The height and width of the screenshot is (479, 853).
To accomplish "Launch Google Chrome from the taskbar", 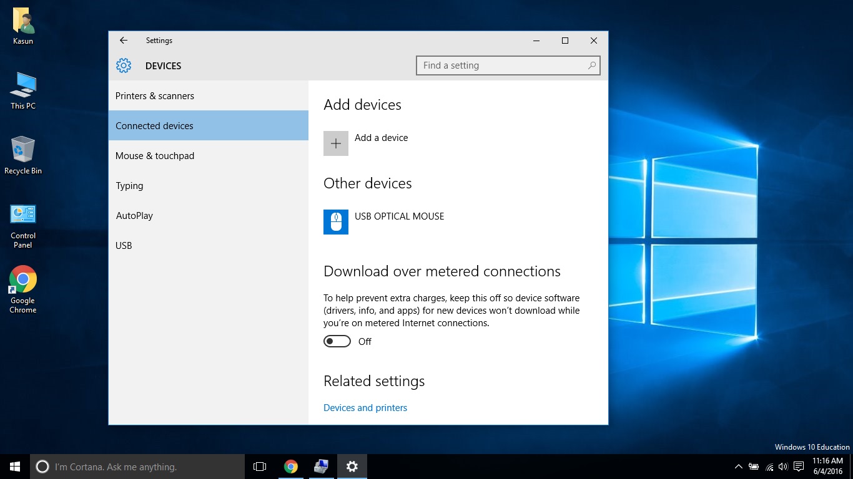I will tap(290, 467).
